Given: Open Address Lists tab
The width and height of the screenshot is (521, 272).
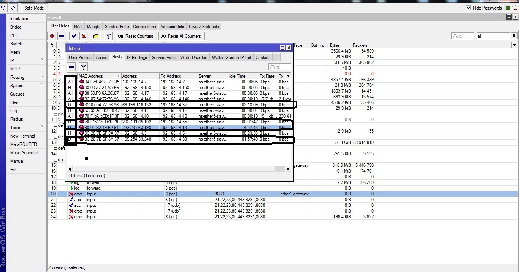Looking at the screenshot, I should click(172, 27).
